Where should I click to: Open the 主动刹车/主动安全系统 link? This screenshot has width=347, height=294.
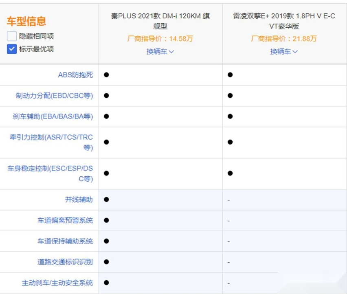point(57,283)
